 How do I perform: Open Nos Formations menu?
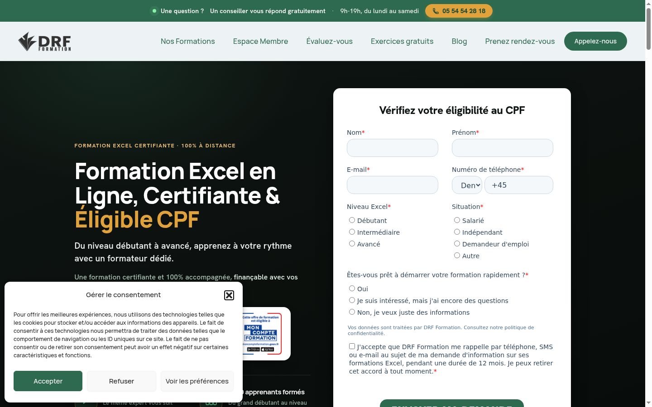click(188, 41)
